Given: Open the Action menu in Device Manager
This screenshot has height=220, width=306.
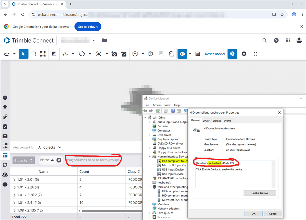Looking at the screenshot, I should coord(157,105).
